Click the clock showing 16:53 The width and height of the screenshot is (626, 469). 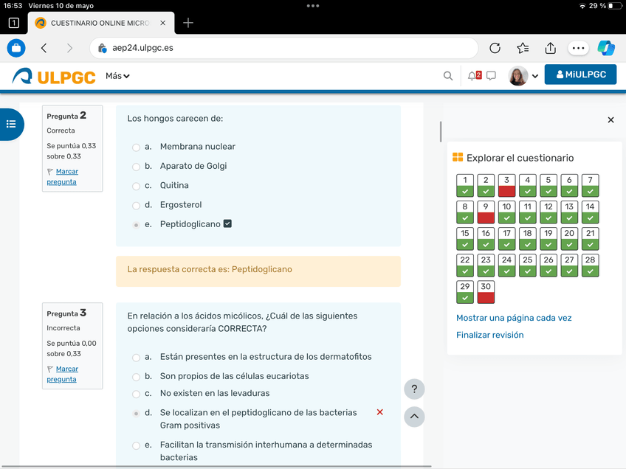13,6
